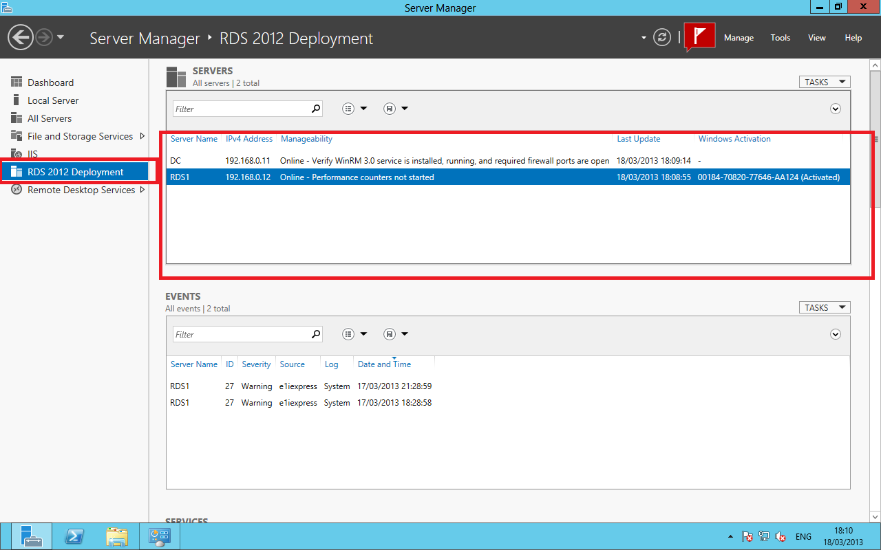This screenshot has width=881, height=550.
Task: Open the Events TASKS dropdown
Action: tap(825, 308)
